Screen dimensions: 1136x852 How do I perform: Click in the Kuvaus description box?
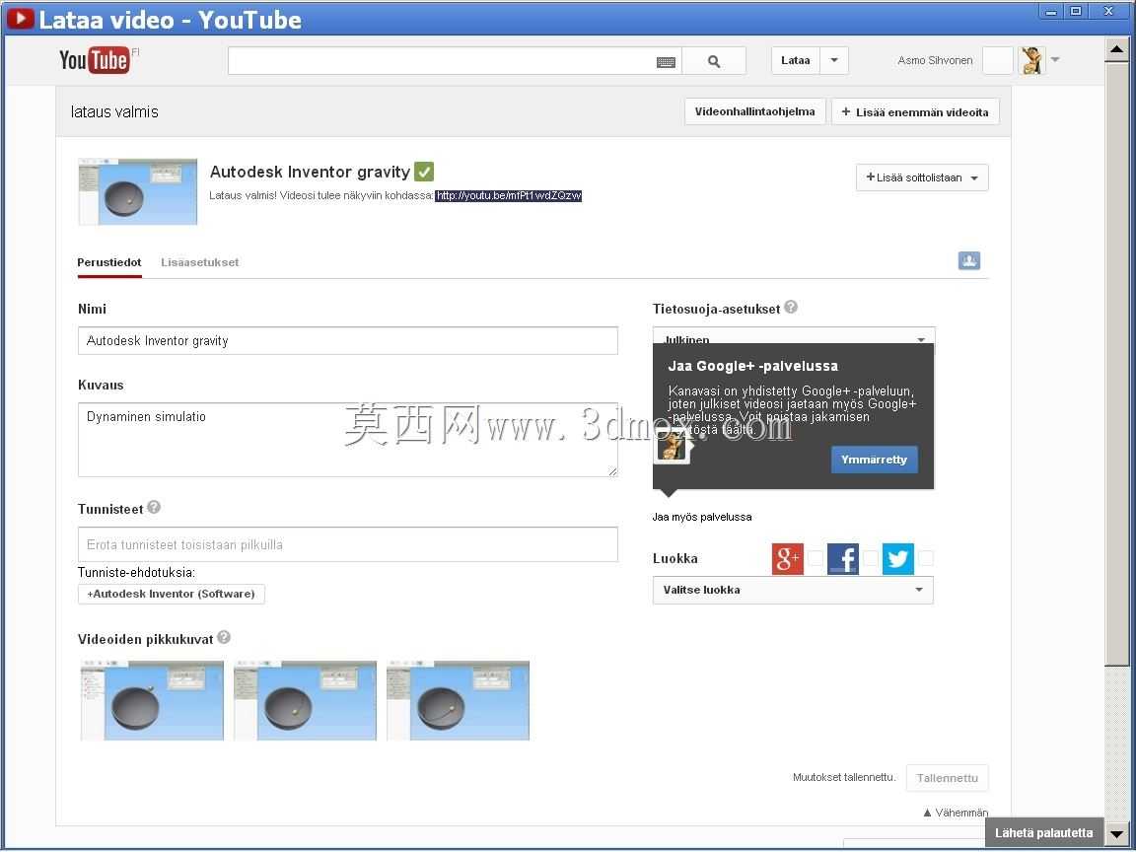[348, 440]
